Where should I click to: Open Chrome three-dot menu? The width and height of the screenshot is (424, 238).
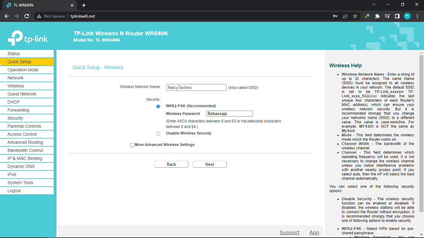(417, 16)
